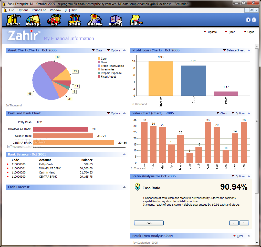Image resolution: width=261 pixels, height=247 pixels.
Task: Click the toolbar scroll-left arrow icon
Action: point(248,20)
